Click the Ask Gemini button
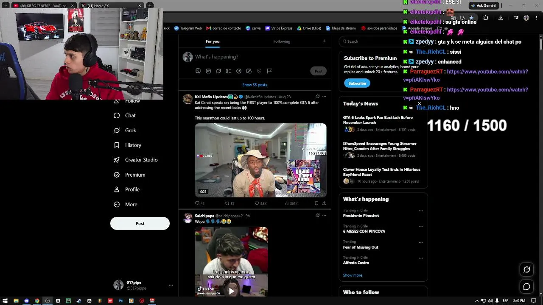Image resolution: width=543 pixels, height=305 pixels. click(483, 6)
